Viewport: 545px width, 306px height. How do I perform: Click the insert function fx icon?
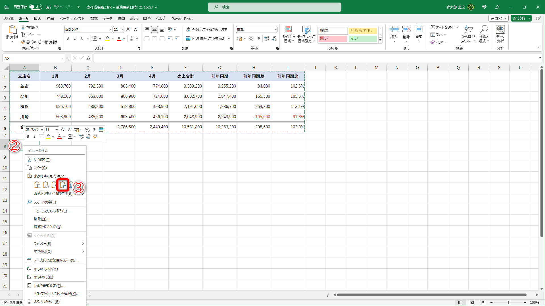pyautogui.click(x=89, y=58)
